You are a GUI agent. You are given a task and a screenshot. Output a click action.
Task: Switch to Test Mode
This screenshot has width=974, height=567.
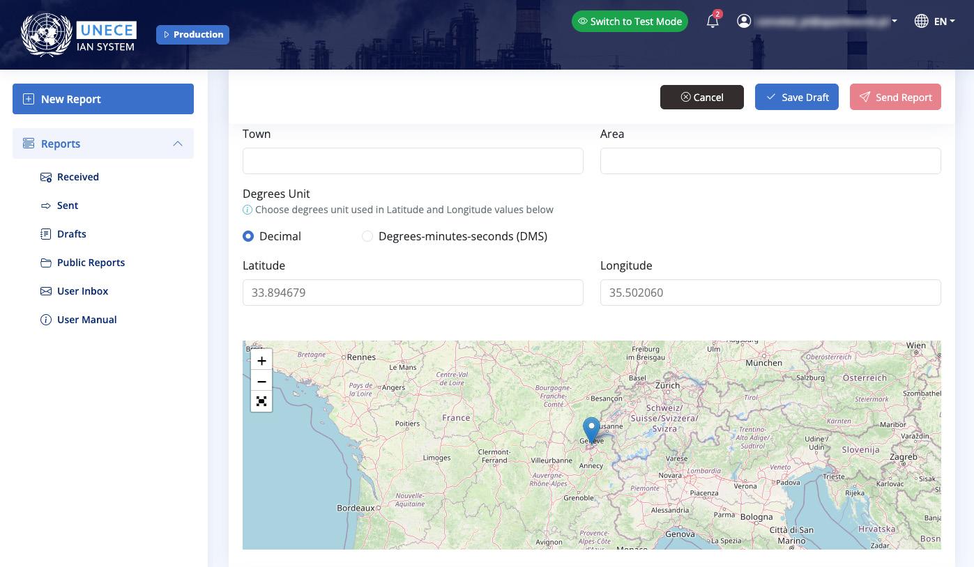pyautogui.click(x=630, y=22)
